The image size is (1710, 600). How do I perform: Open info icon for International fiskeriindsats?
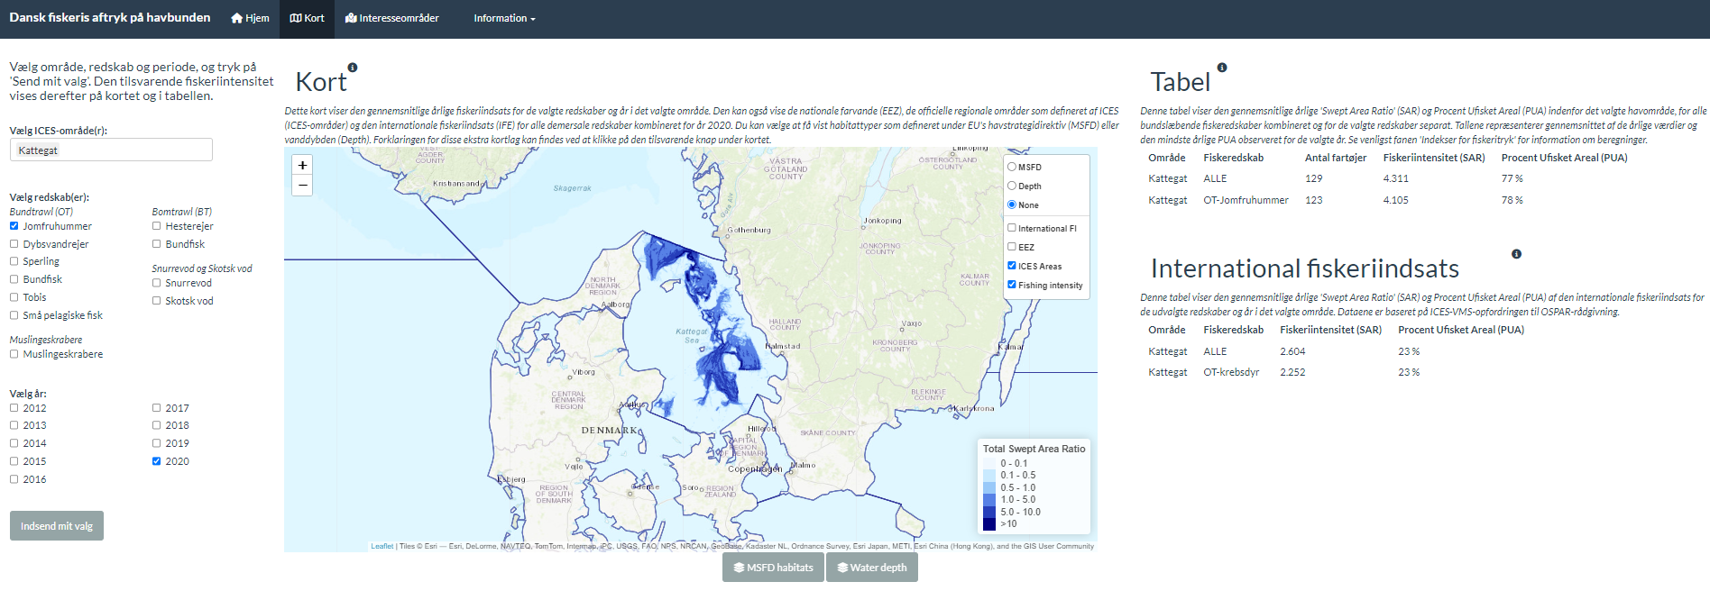tap(1516, 254)
